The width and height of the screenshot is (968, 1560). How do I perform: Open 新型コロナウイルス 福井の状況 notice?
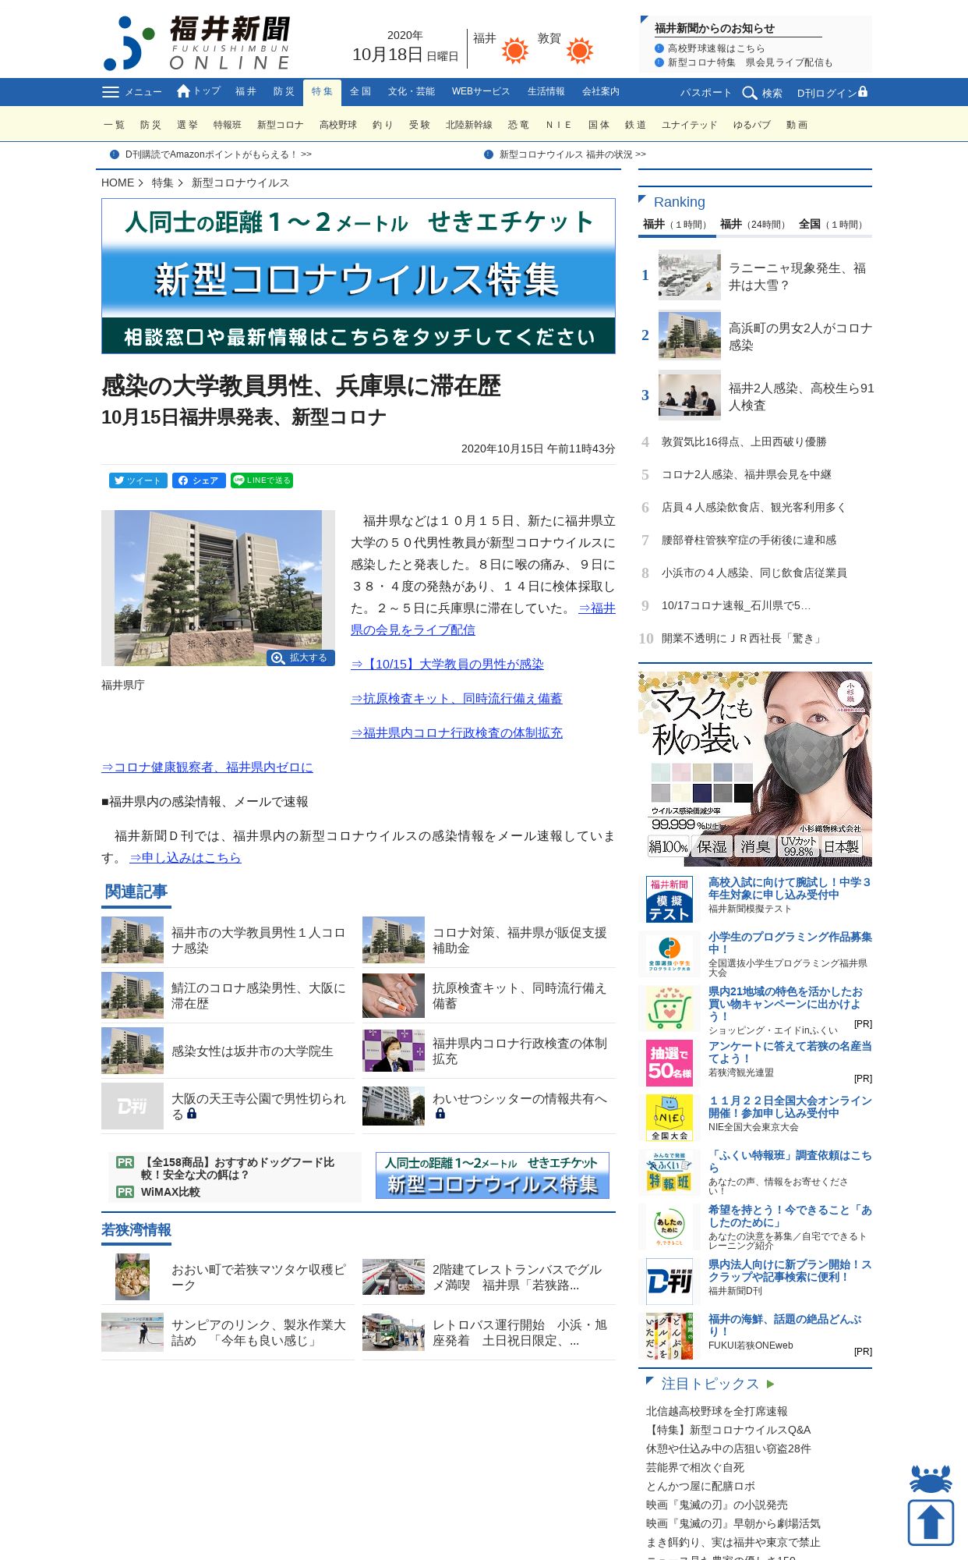tap(573, 154)
